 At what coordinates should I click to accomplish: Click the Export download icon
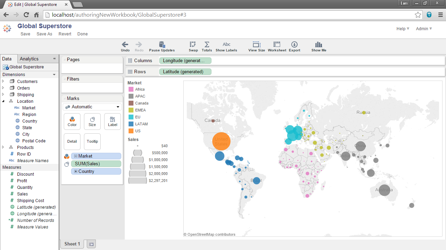point(294,44)
